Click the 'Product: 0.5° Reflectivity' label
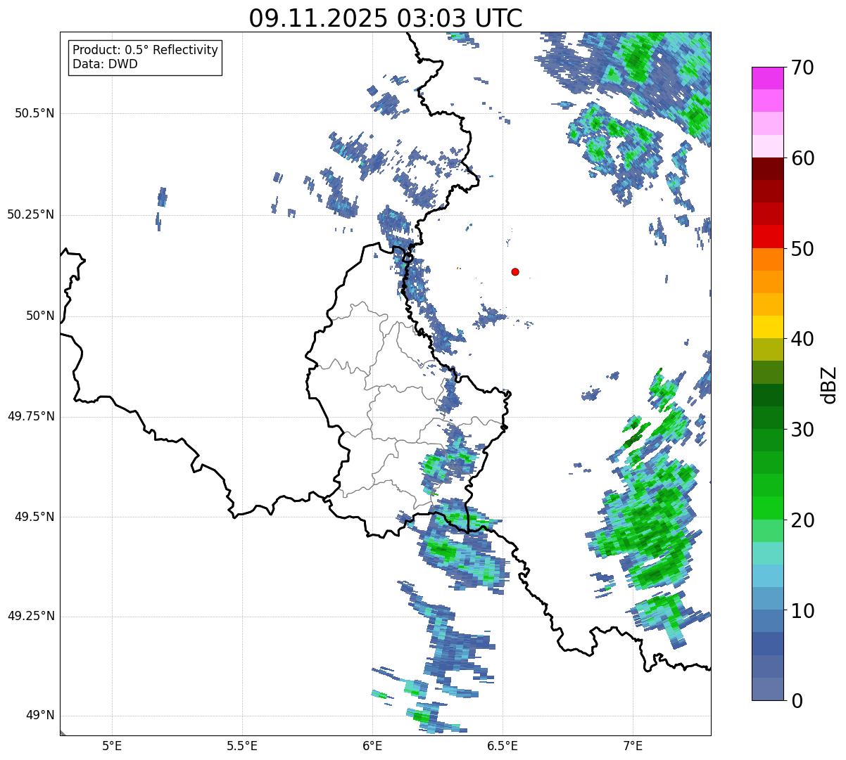 point(145,51)
